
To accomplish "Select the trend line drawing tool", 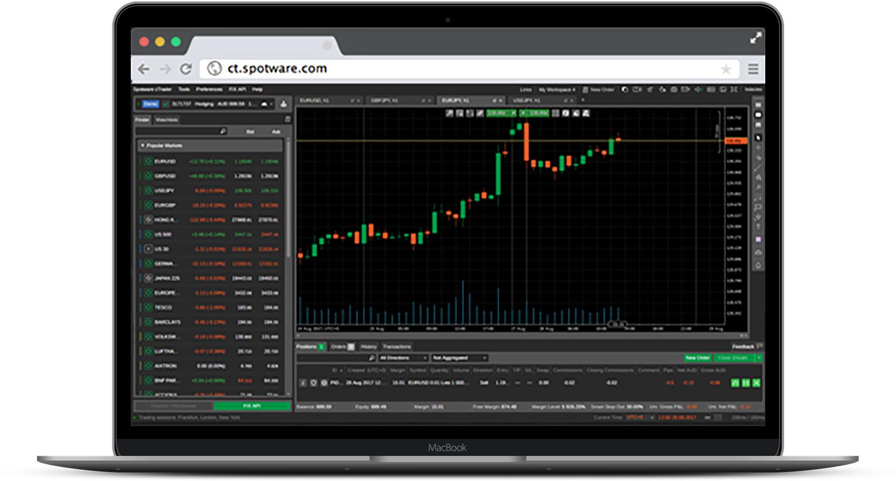I will tap(758, 168).
